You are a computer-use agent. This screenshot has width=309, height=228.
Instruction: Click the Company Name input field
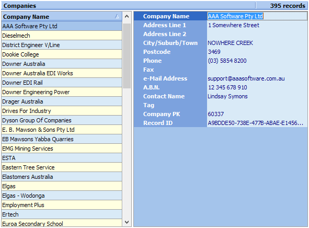point(257,16)
